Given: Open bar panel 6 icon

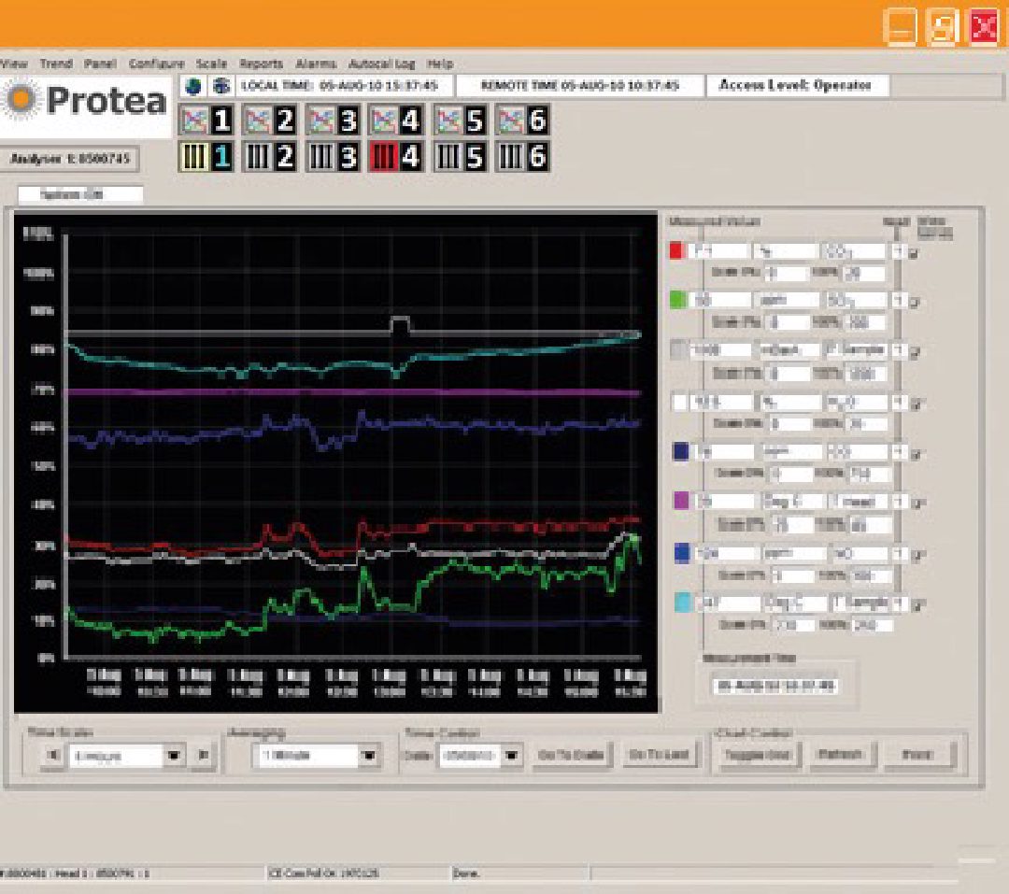Looking at the screenshot, I should [522, 156].
